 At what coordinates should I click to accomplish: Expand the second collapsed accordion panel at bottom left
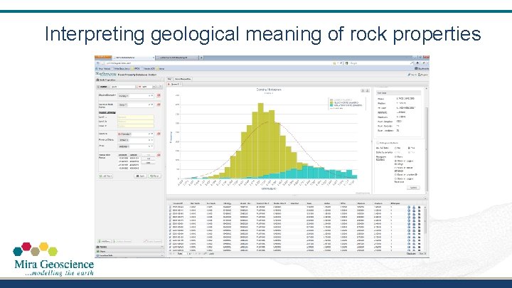pyautogui.click(x=129, y=252)
